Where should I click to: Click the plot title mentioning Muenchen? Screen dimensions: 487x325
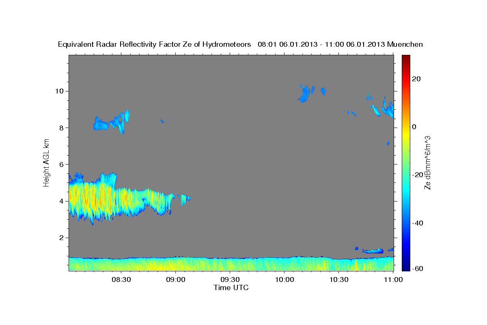(240, 44)
